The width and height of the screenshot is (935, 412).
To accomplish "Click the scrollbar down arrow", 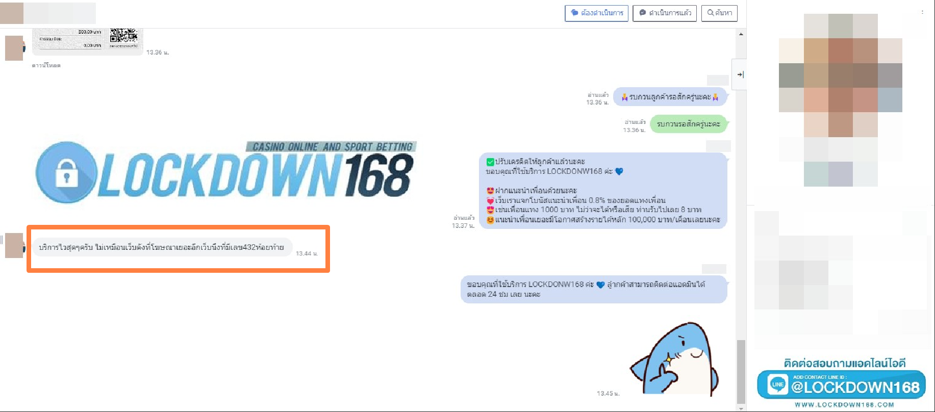I will pos(741,408).
